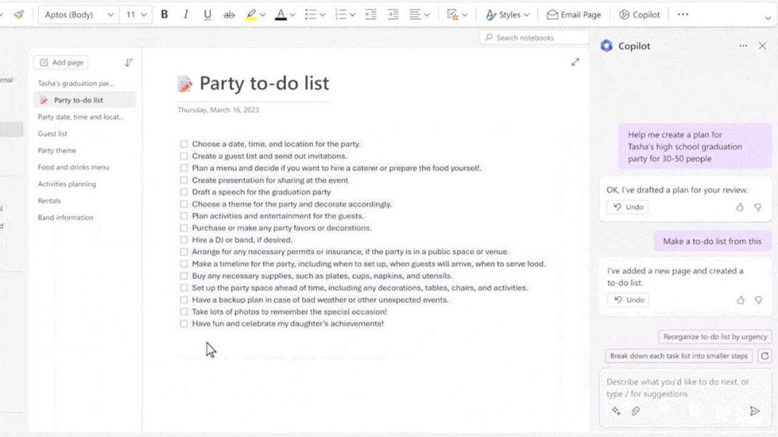The image size is (778, 437).
Task: Open the Styles dropdown
Action: tap(508, 15)
